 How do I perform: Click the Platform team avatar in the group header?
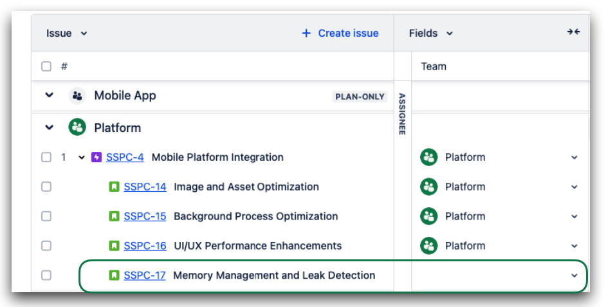point(77,127)
